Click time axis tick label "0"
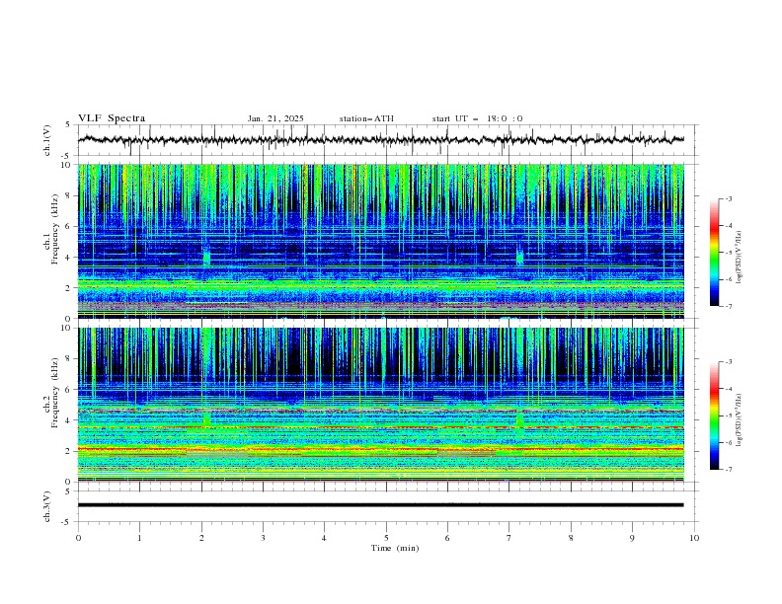 (x=78, y=538)
